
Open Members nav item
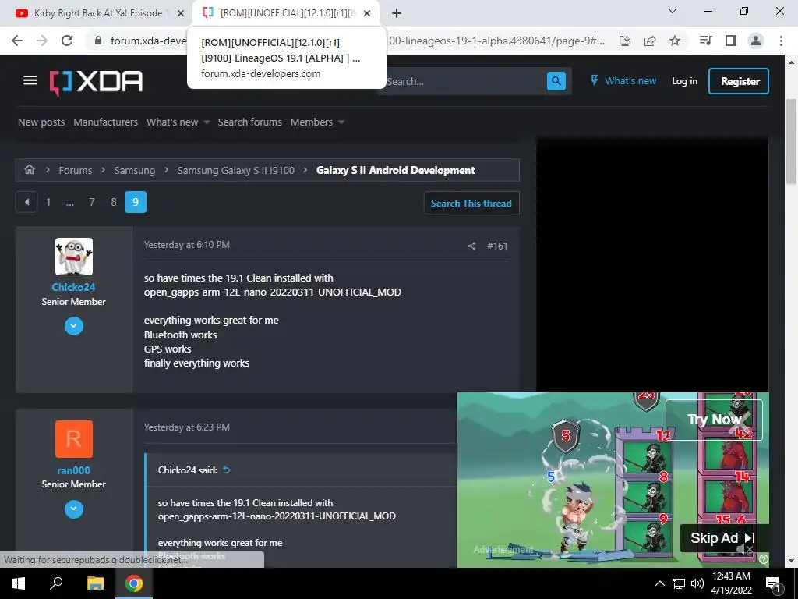312,122
